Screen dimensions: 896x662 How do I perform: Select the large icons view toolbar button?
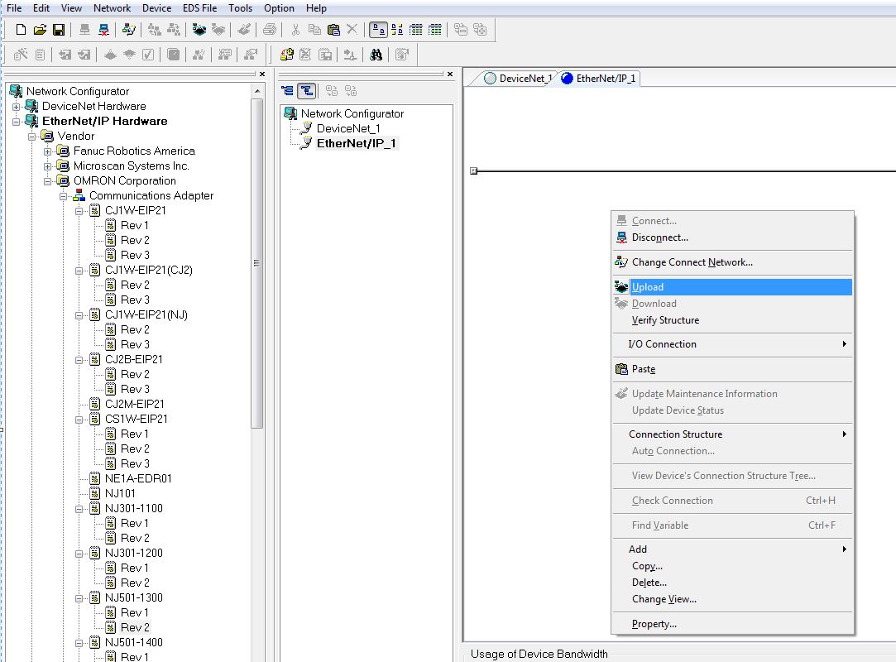378,30
